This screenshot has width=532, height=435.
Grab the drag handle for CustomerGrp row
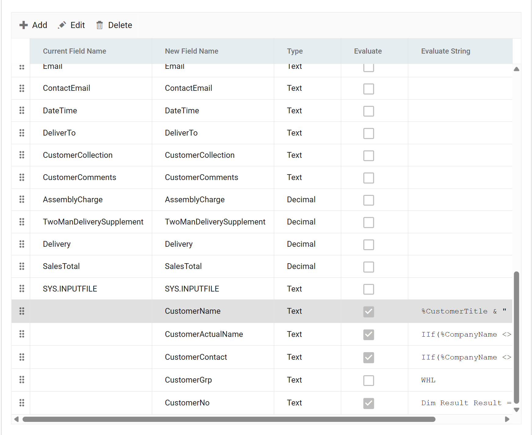(x=22, y=380)
